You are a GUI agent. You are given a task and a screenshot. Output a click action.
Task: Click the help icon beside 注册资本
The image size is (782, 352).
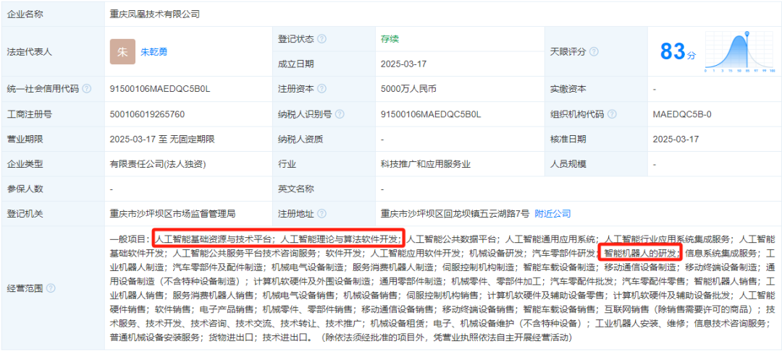coord(322,89)
